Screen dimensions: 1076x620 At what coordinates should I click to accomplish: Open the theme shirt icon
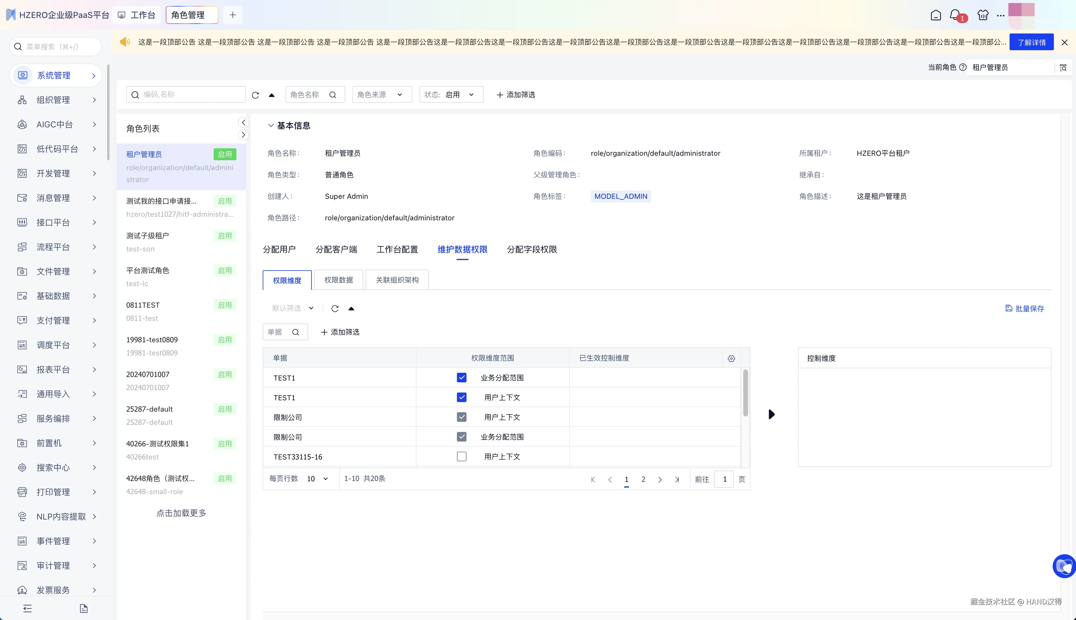click(x=983, y=15)
